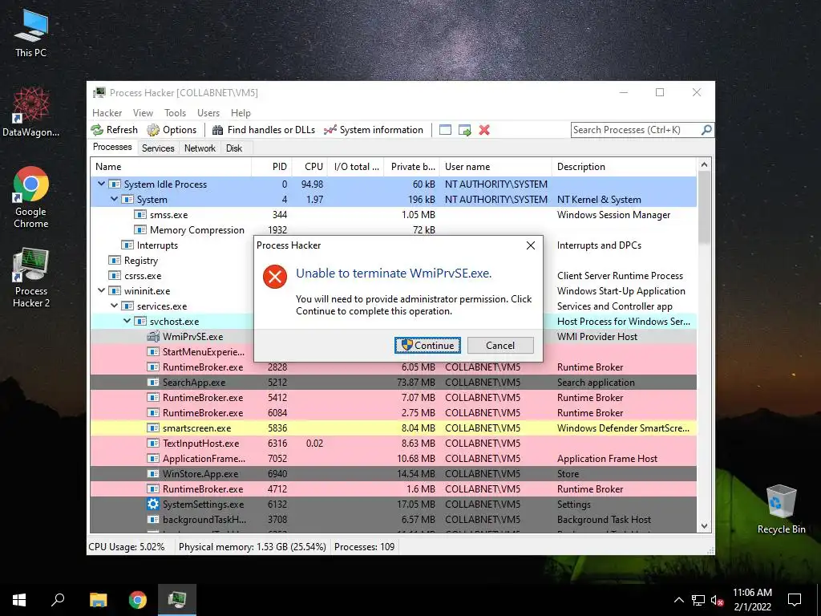The image size is (821, 616).
Task: Open the System information graph
Action: (x=374, y=130)
